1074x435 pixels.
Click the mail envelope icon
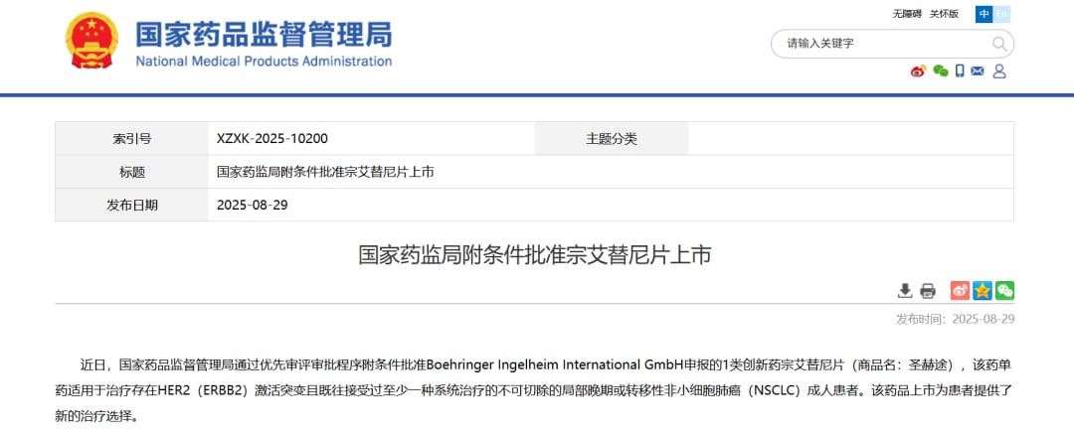[x=978, y=72]
